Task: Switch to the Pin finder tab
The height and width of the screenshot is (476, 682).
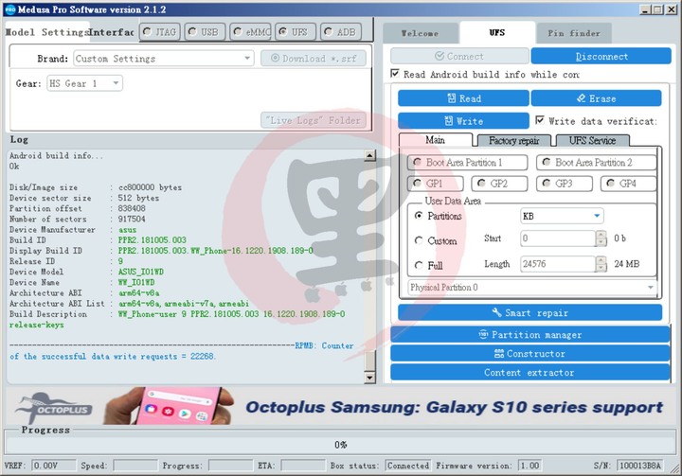Action: coord(574,33)
